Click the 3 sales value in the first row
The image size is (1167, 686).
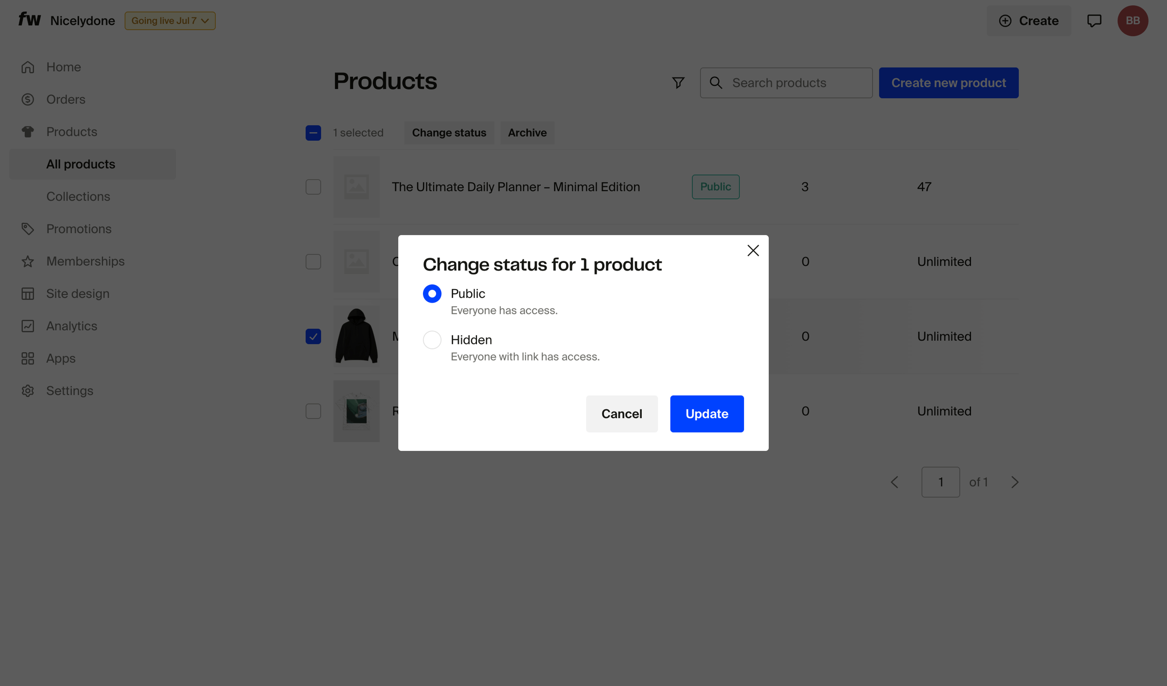point(805,187)
